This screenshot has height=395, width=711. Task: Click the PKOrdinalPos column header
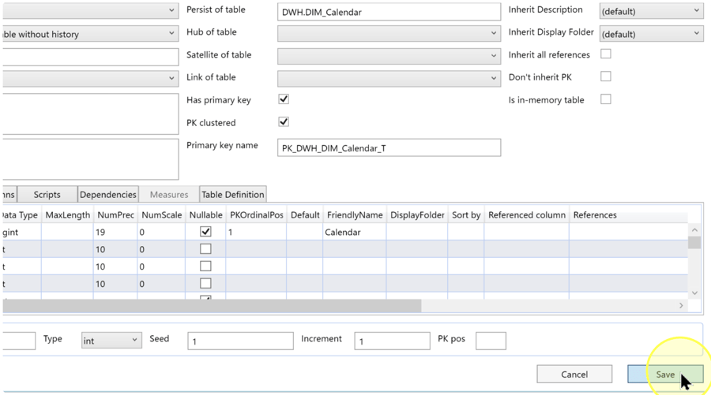(x=257, y=215)
